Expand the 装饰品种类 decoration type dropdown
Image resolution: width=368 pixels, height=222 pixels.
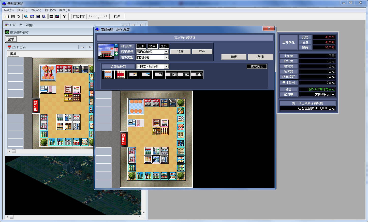[x=166, y=66]
